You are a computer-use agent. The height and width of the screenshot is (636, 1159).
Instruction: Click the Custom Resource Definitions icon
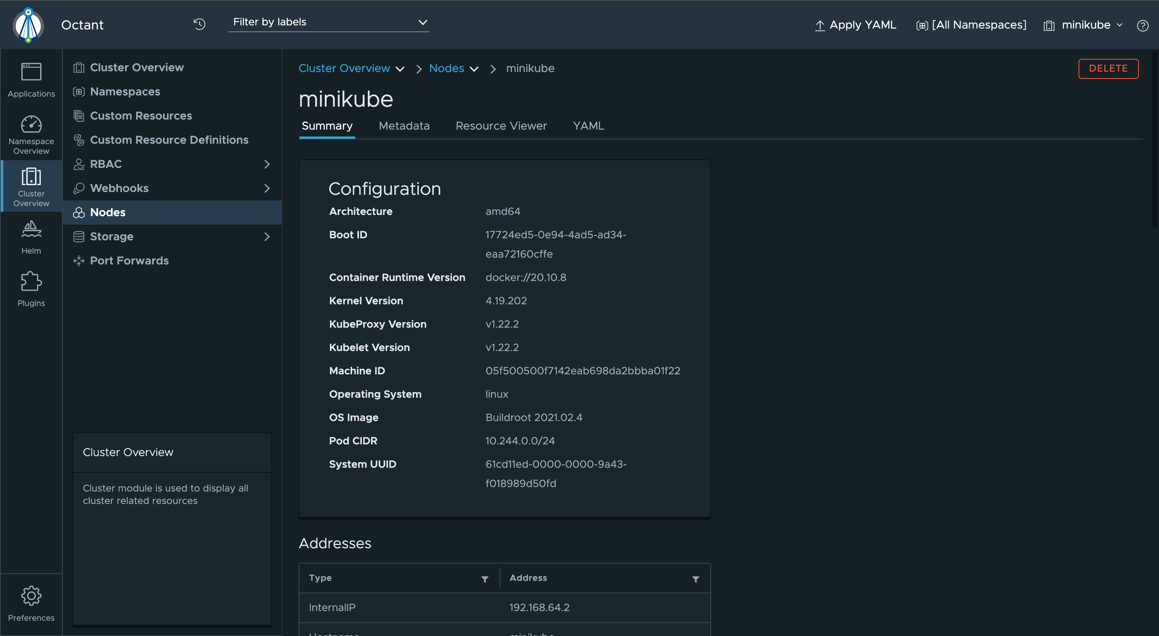(x=79, y=140)
